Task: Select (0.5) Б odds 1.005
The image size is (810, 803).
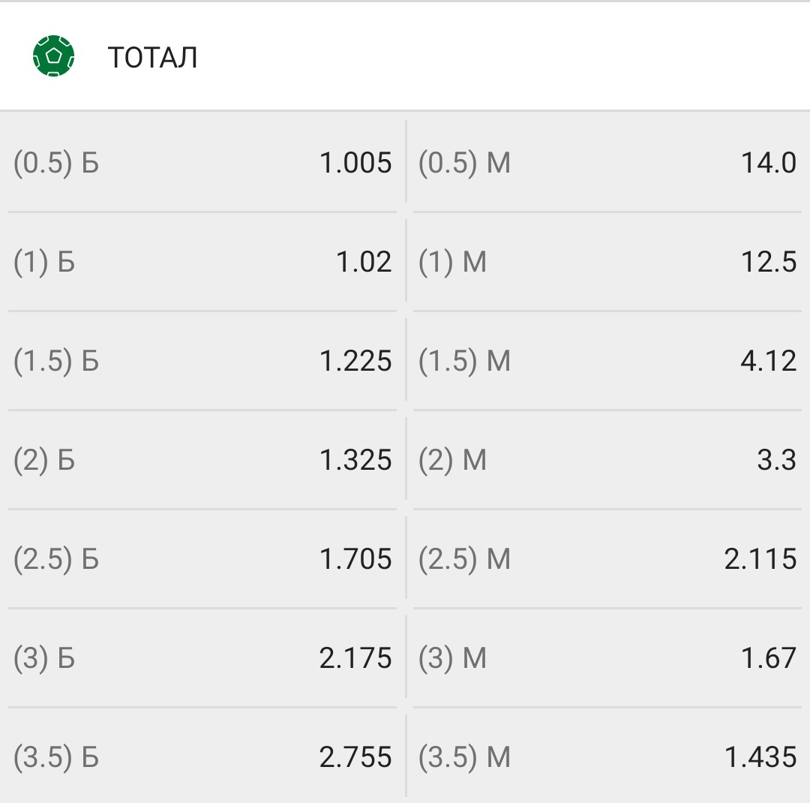Action: click(x=202, y=162)
